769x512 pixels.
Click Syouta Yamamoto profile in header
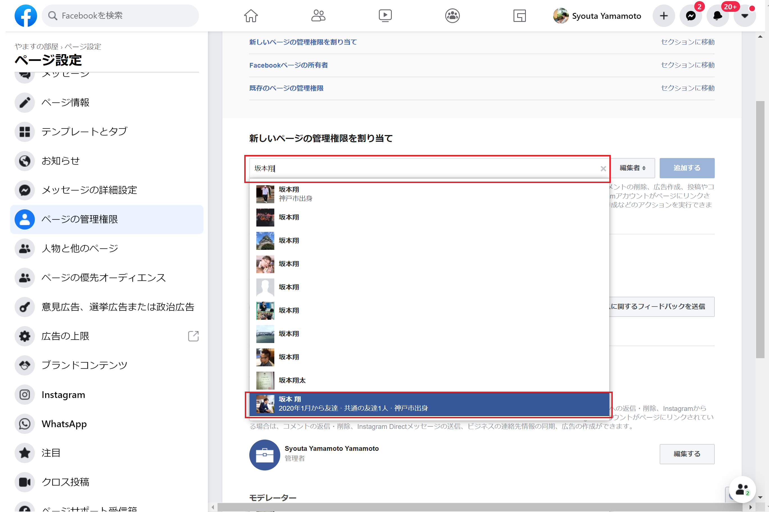(597, 16)
